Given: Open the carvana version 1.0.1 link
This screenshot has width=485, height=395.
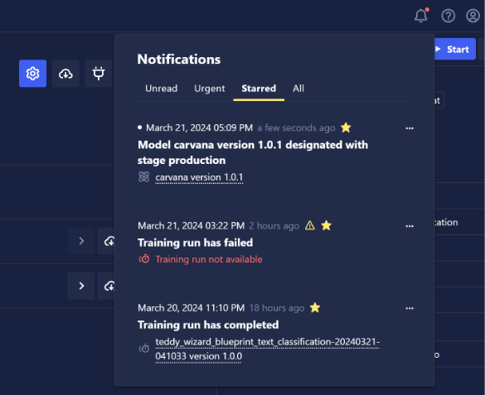Looking at the screenshot, I should (199, 177).
